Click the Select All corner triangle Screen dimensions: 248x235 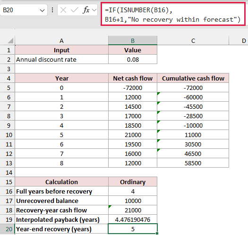10,41
